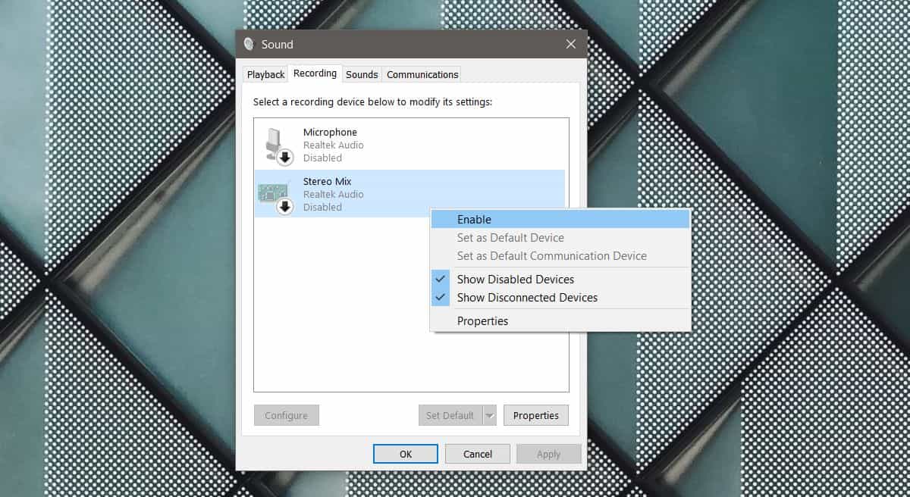Viewport: 910px width, 497px height.
Task: Toggle Show Disabled Devices option
Action: point(560,280)
